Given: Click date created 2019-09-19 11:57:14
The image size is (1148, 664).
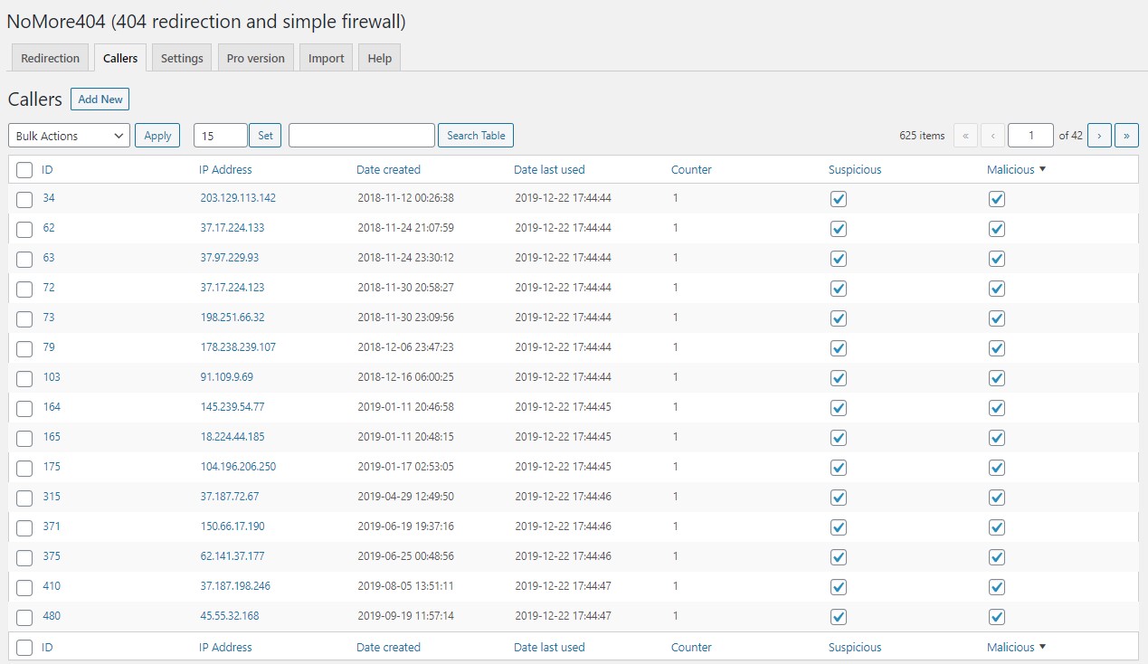Looking at the screenshot, I should [405, 615].
